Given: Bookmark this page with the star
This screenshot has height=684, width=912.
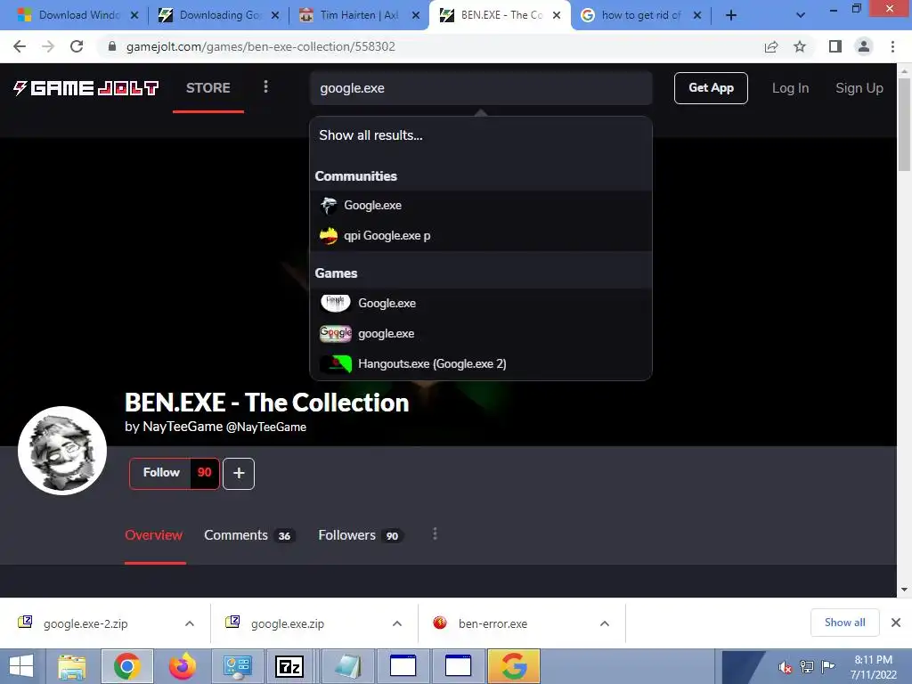Looking at the screenshot, I should click(x=800, y=46).
